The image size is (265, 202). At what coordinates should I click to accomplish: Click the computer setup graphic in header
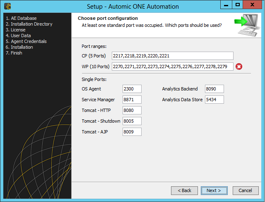(x=247, y=25)
